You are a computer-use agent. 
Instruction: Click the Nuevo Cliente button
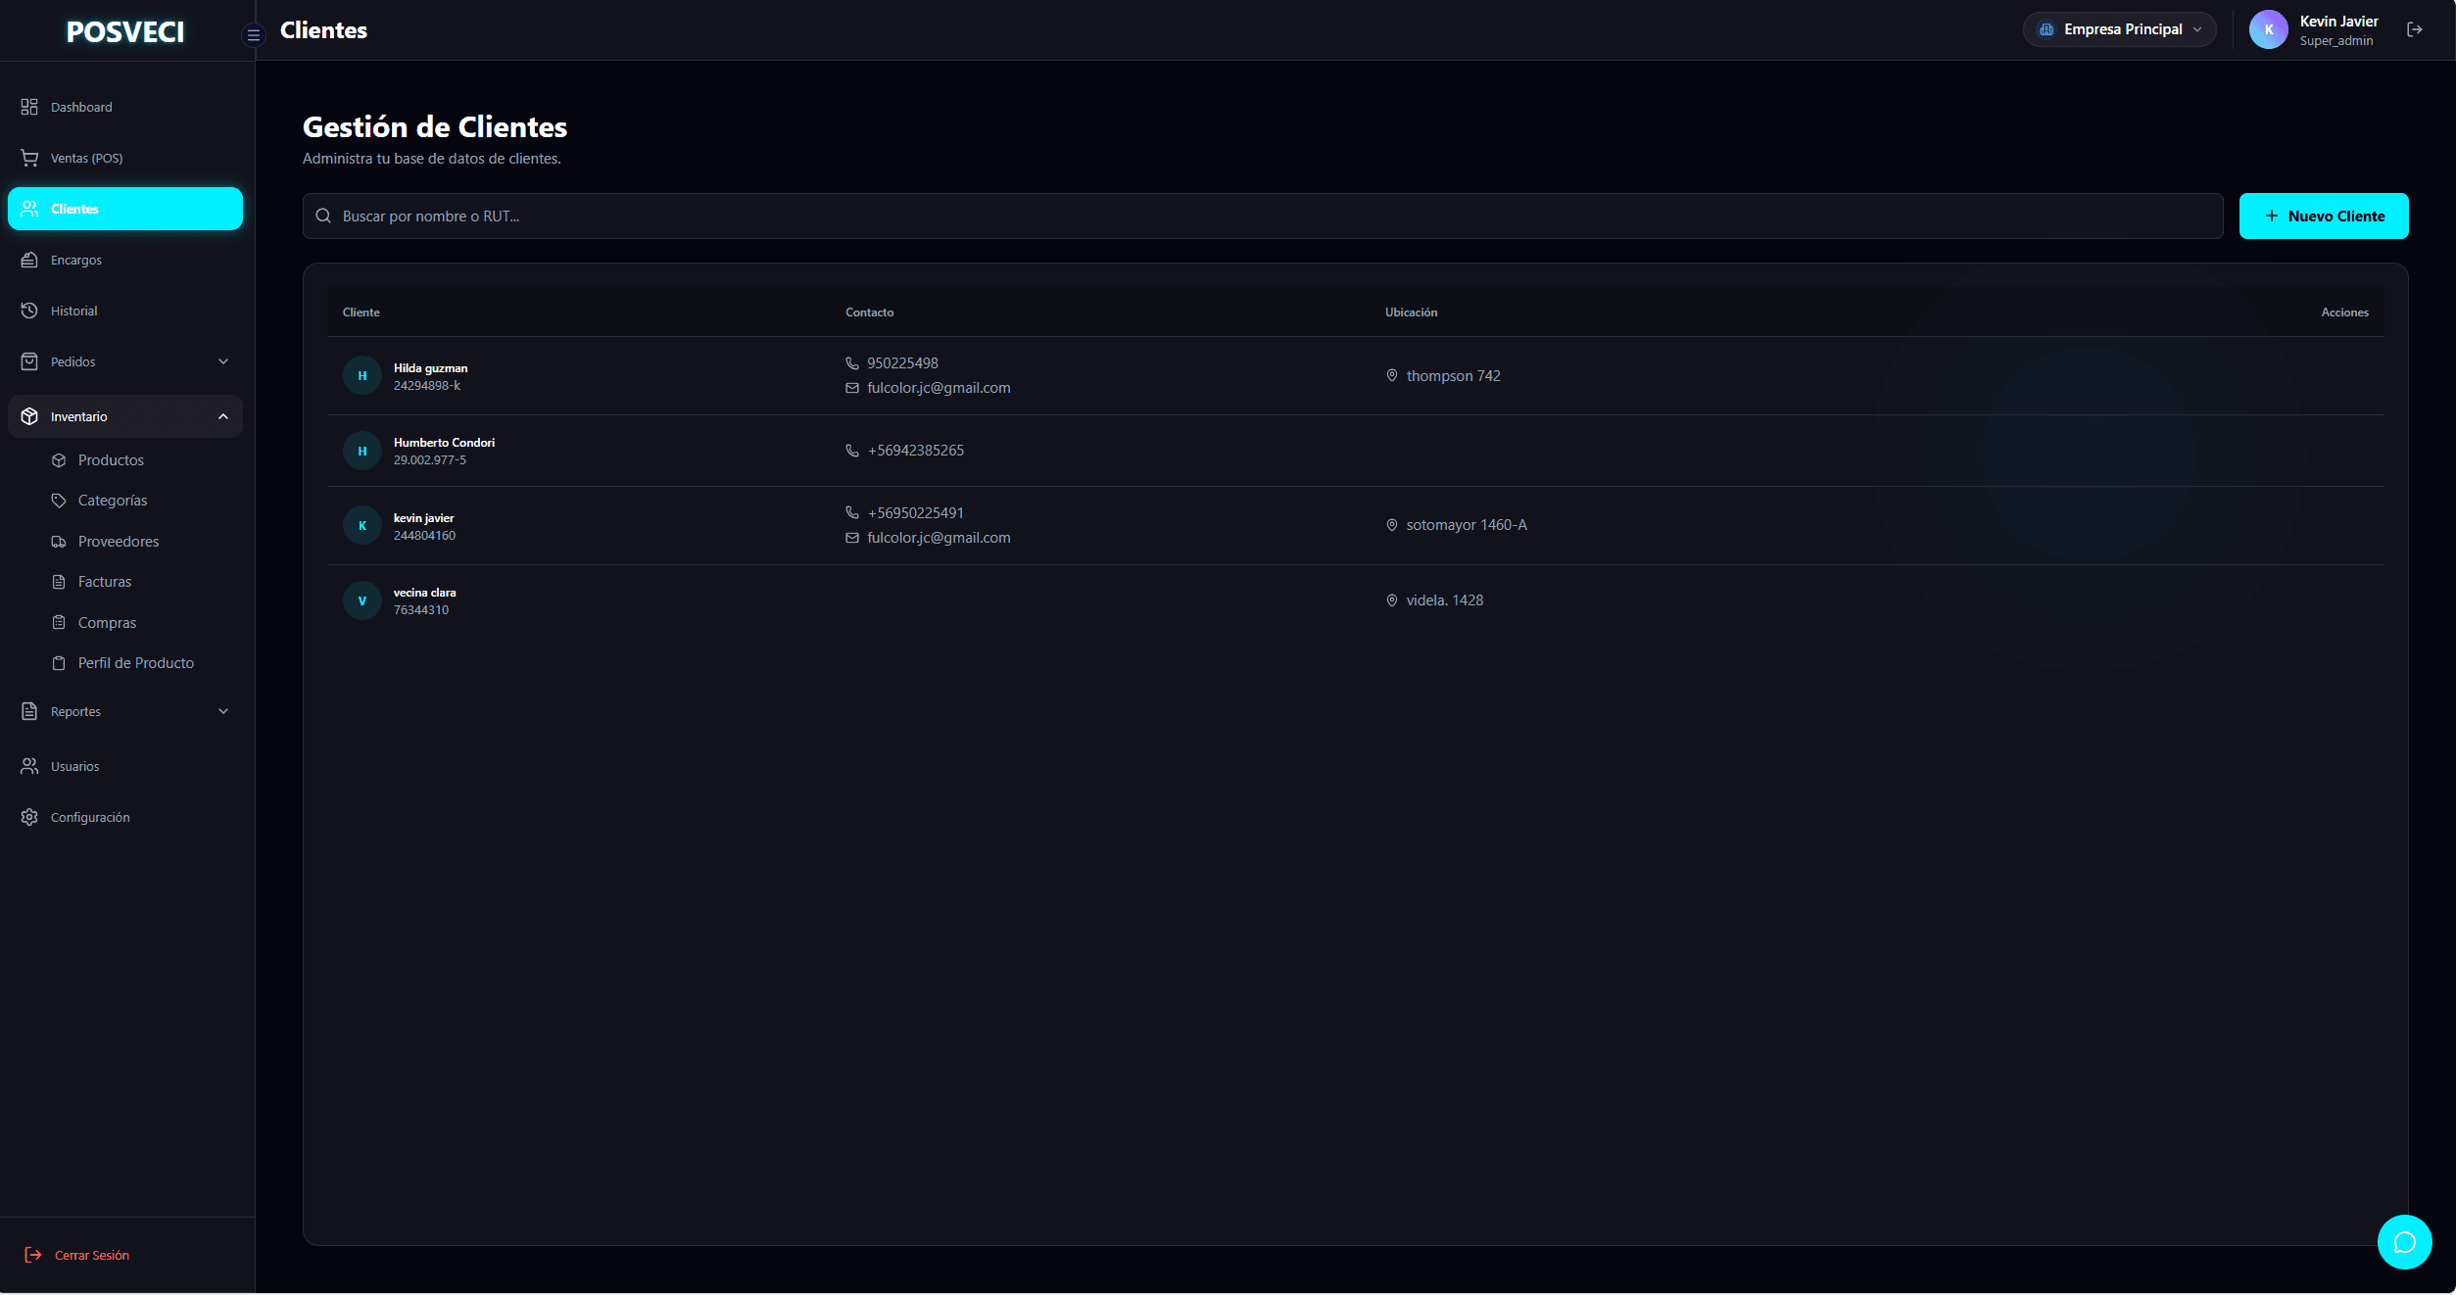[2323, 216]
